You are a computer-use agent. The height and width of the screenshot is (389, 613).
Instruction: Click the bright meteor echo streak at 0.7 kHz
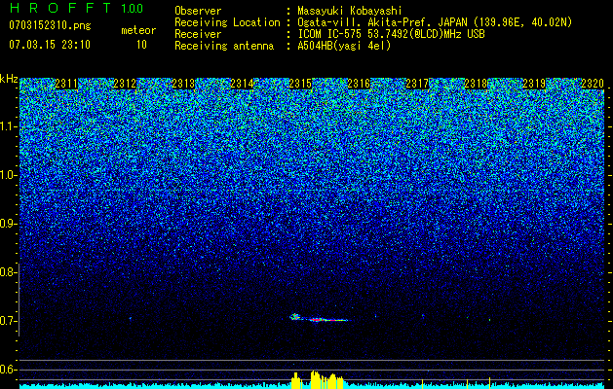pyautogui.click(x=319, y=318)
